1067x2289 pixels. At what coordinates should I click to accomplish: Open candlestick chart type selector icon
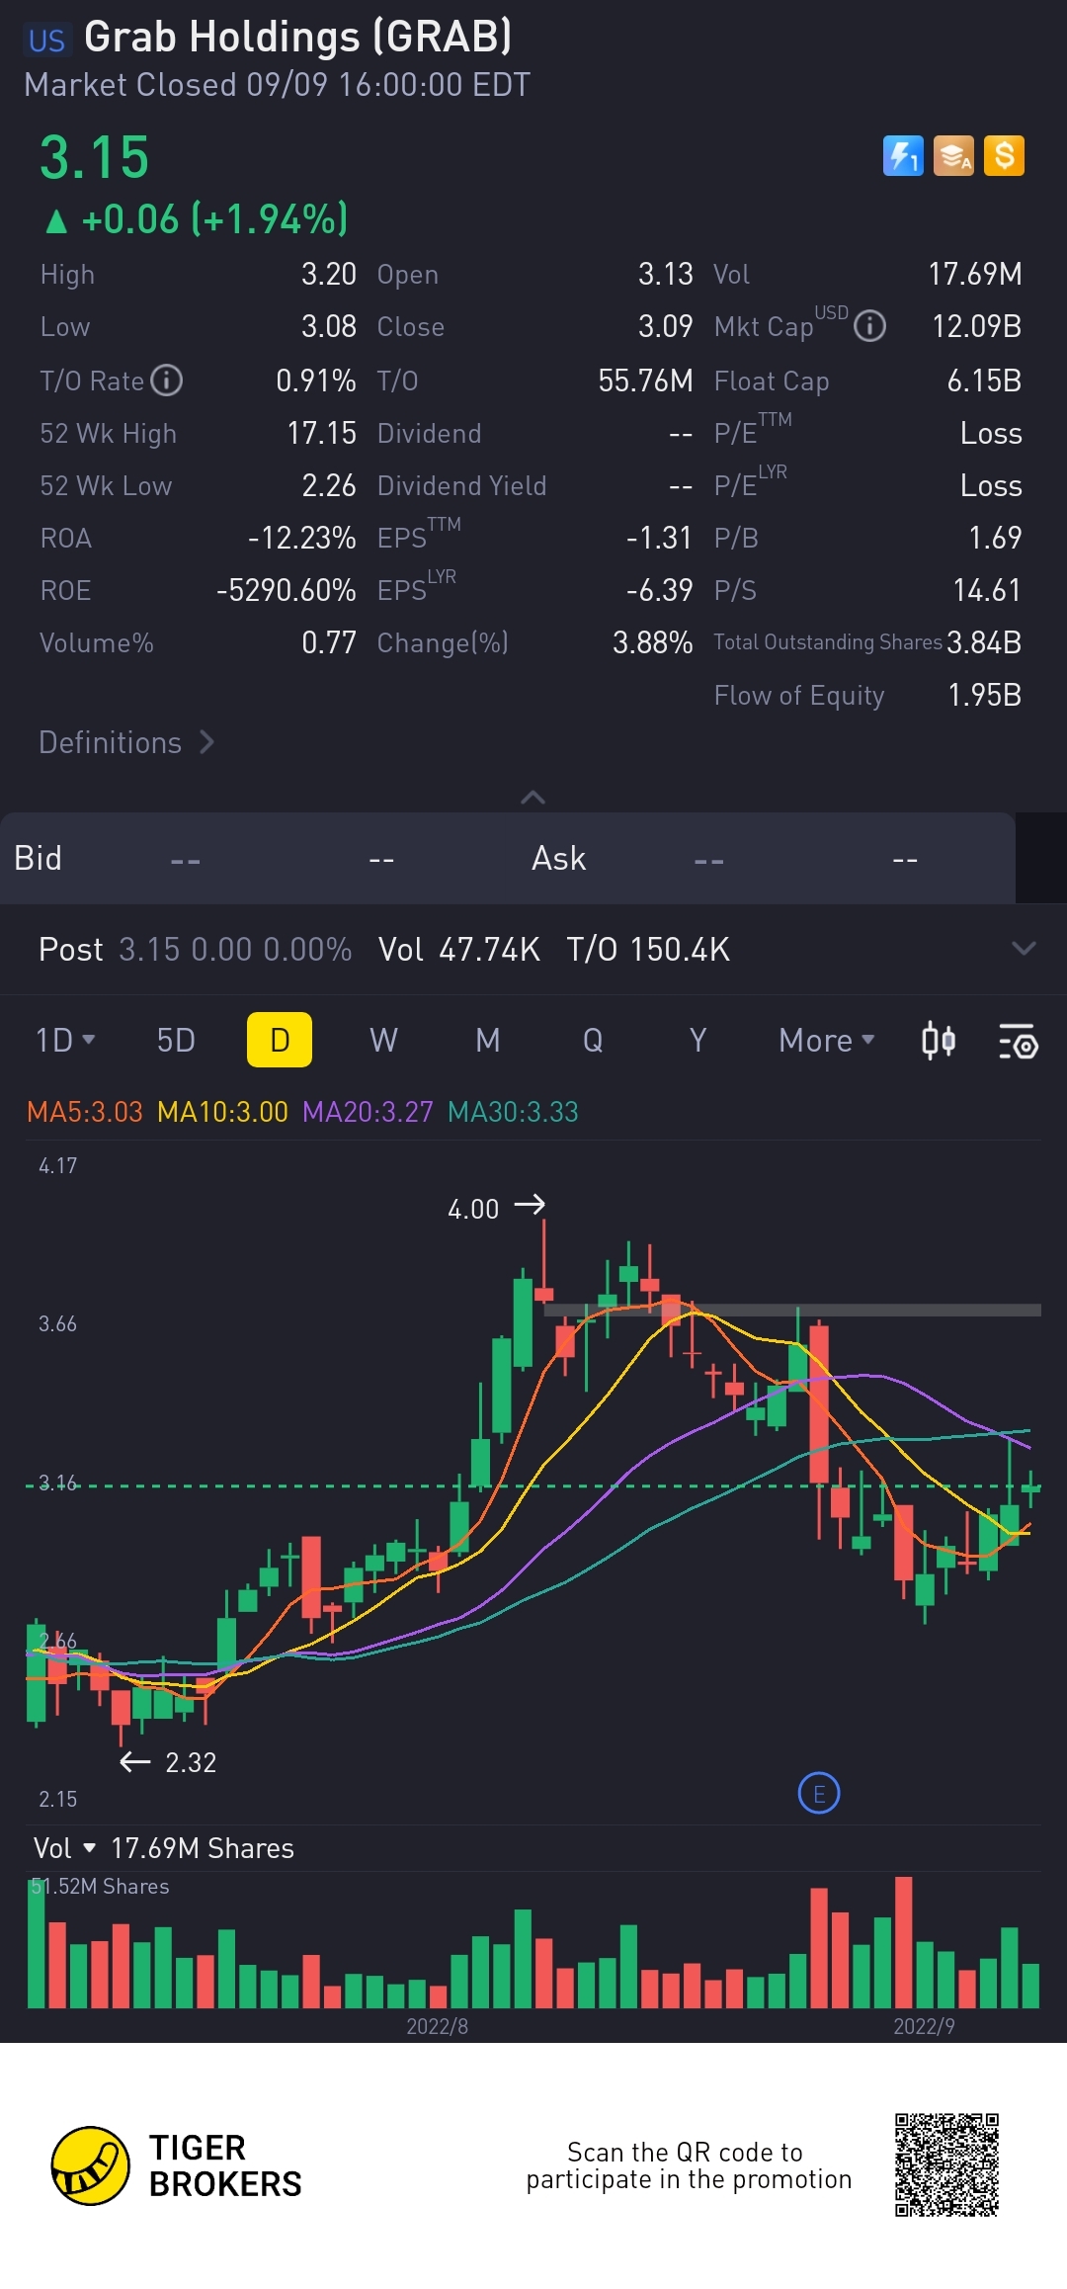tap(938, 1041)
